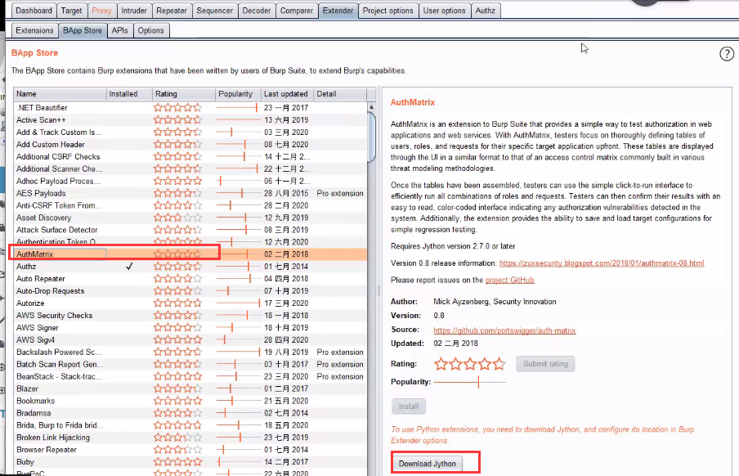Click star rating icons in AuthMatrix detail panel
739x476 pixels.
[x=469, y=364]
